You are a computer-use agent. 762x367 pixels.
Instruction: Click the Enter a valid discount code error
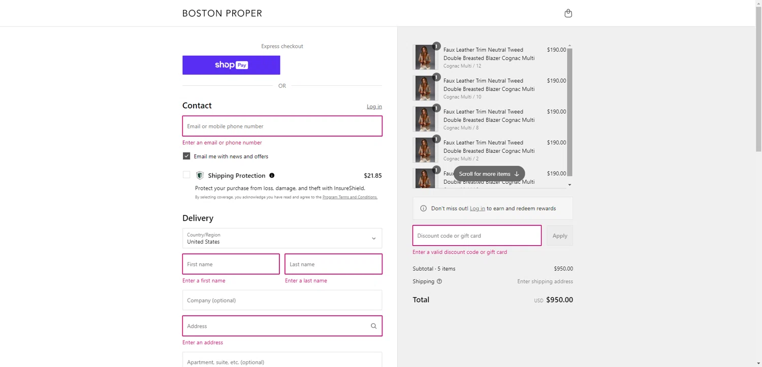460,252
